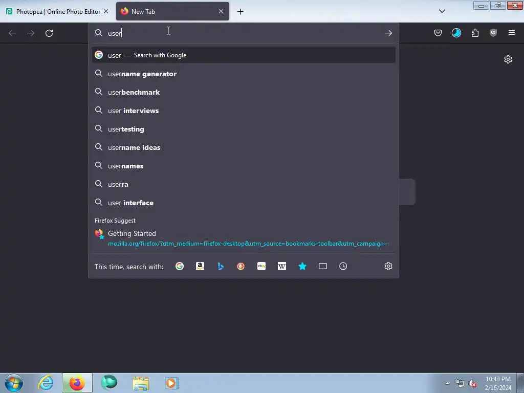Search bookmarks using the star icon
The height and width of the screenshot is (393, 524).
tap(302, 266)
